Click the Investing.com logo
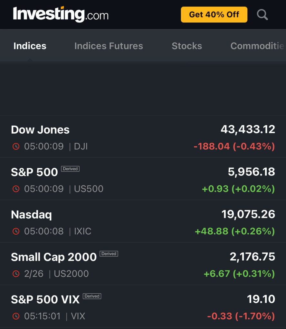 [x=61, y=14]
